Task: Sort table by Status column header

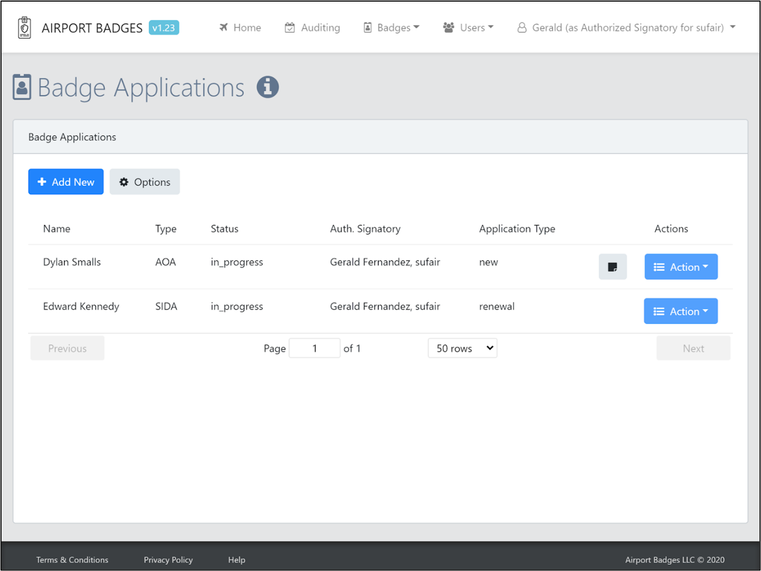Action: click(225, 229)
